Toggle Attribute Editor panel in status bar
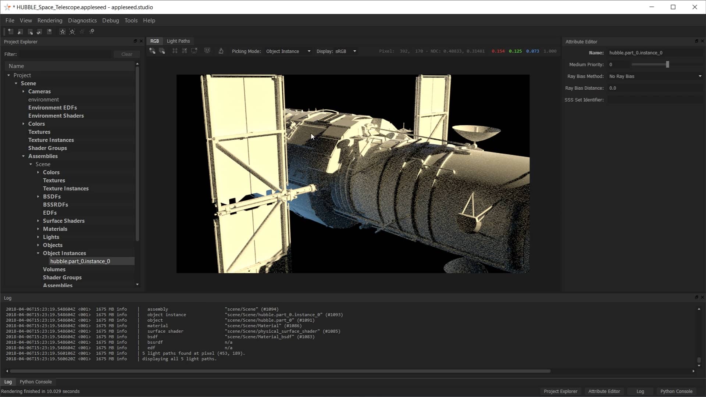This screenshot has height=397, width=706. point(604,391)
